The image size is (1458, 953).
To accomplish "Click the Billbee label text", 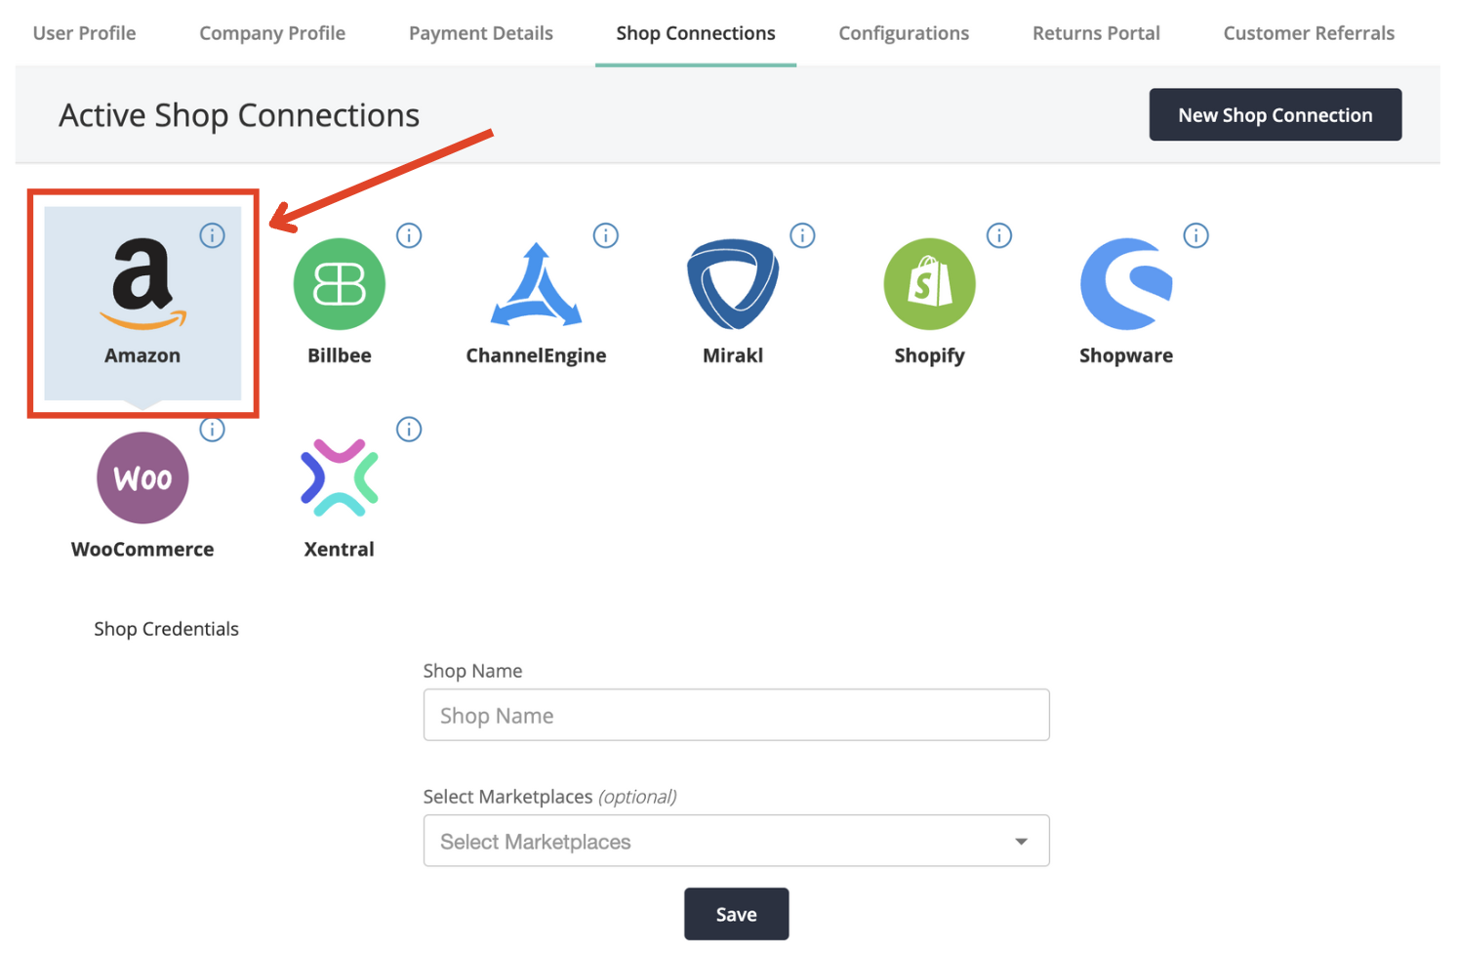I will click(340, 355).
